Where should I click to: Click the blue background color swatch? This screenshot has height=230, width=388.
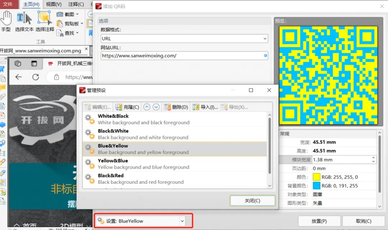coord(317,186)
